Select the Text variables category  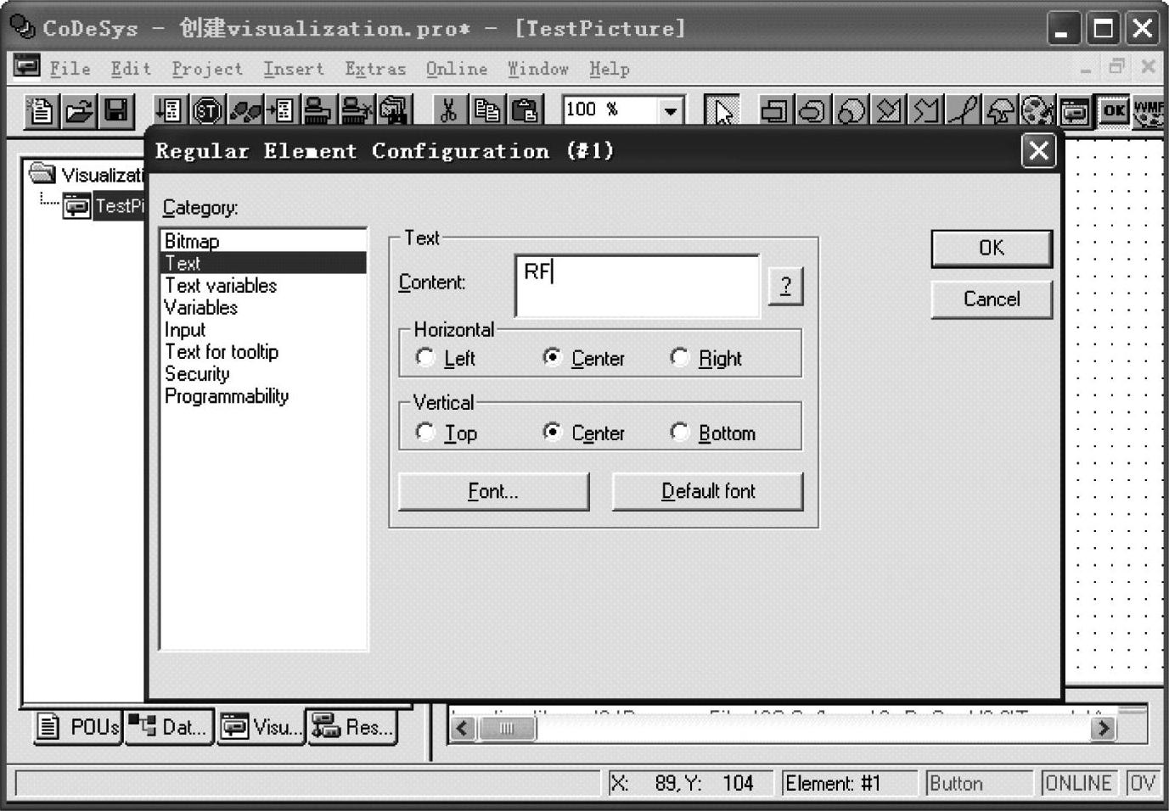(x=263, y=285)
